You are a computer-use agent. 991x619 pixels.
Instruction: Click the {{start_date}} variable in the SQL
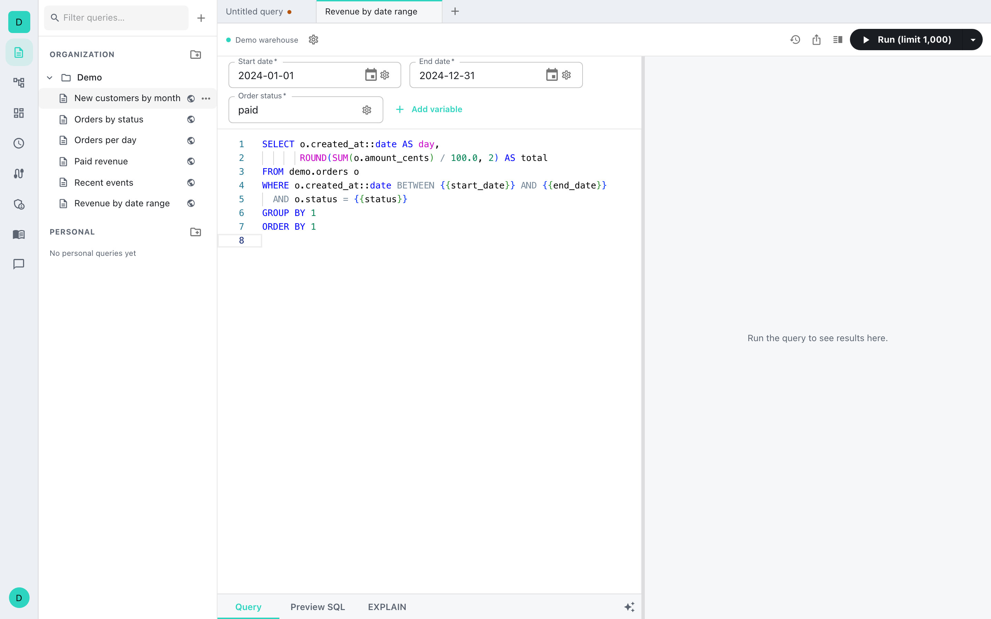coord(478,185)
